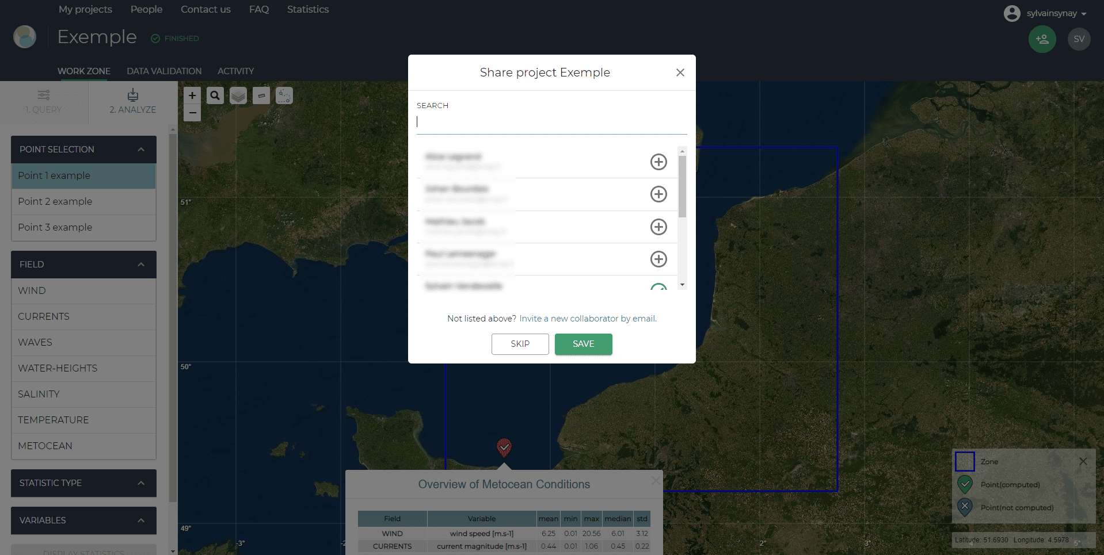Click the collaborator list scrollbar thumb
This screenshot has height=555, width=1104.
click(x=682, y=186)
